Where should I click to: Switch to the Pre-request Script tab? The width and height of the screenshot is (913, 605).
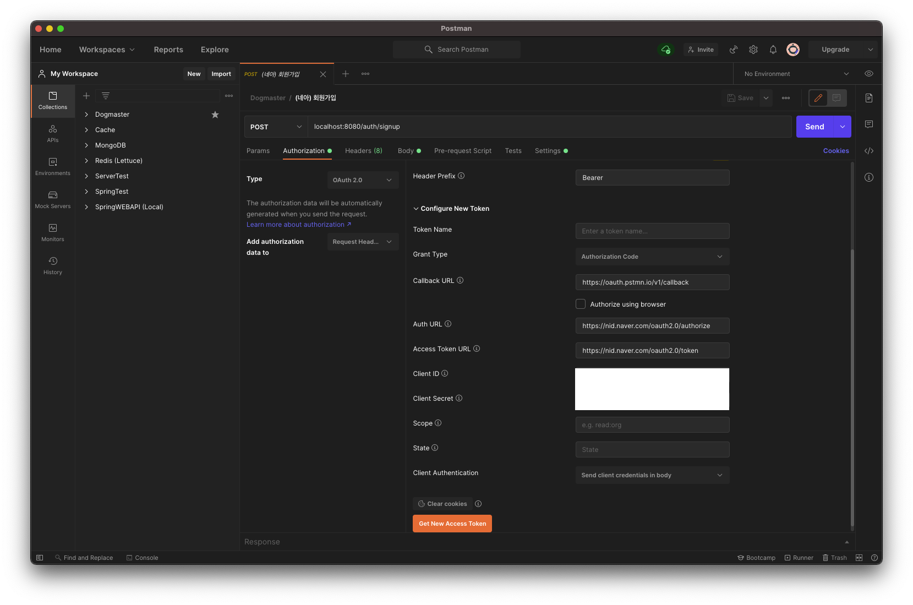coord(463,151)
